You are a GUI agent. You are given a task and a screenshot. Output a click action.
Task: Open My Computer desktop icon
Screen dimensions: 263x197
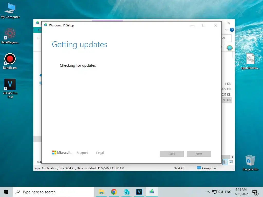tap(10, 11)
